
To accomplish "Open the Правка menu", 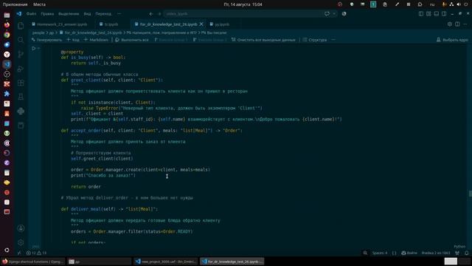I will point(47,14).
